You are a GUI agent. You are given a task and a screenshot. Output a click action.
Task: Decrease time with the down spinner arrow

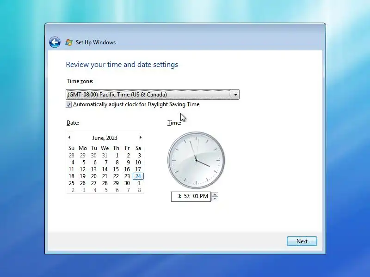coord(215,199)
